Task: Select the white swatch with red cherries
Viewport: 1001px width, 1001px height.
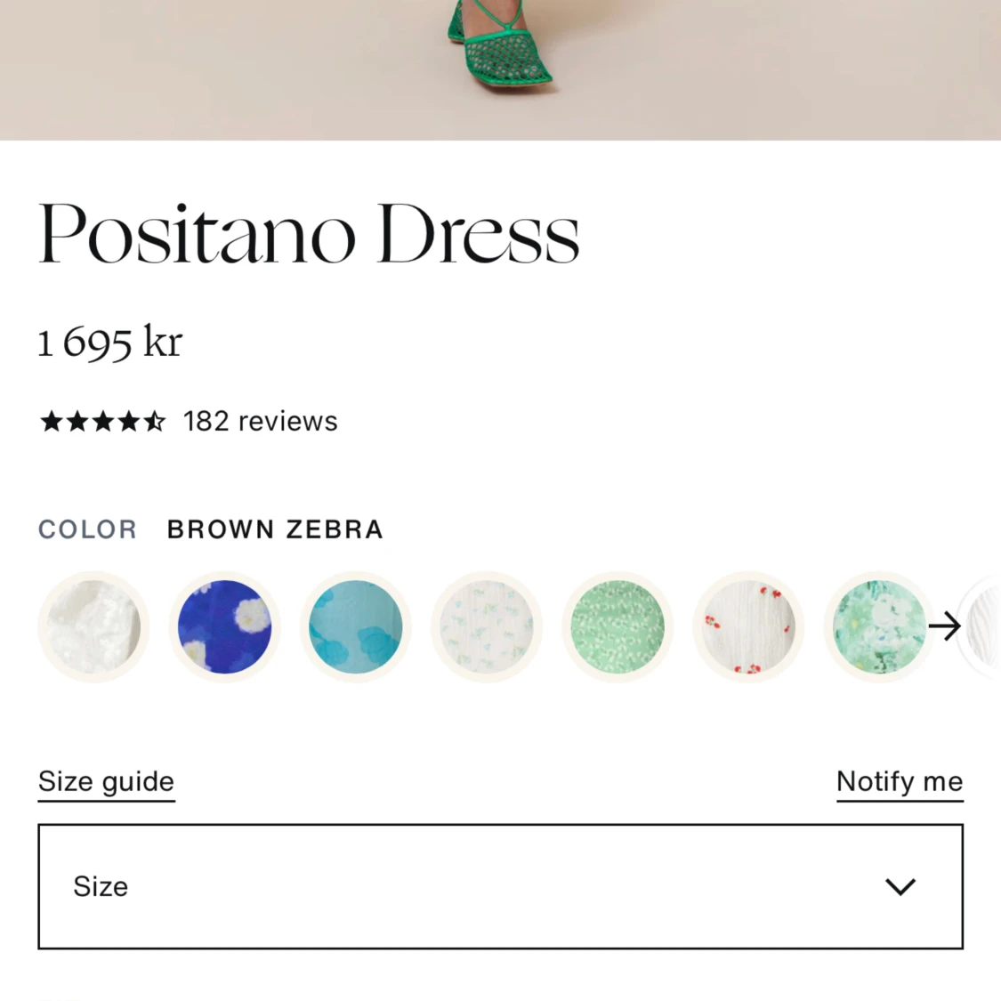Action: click(748, 627)
